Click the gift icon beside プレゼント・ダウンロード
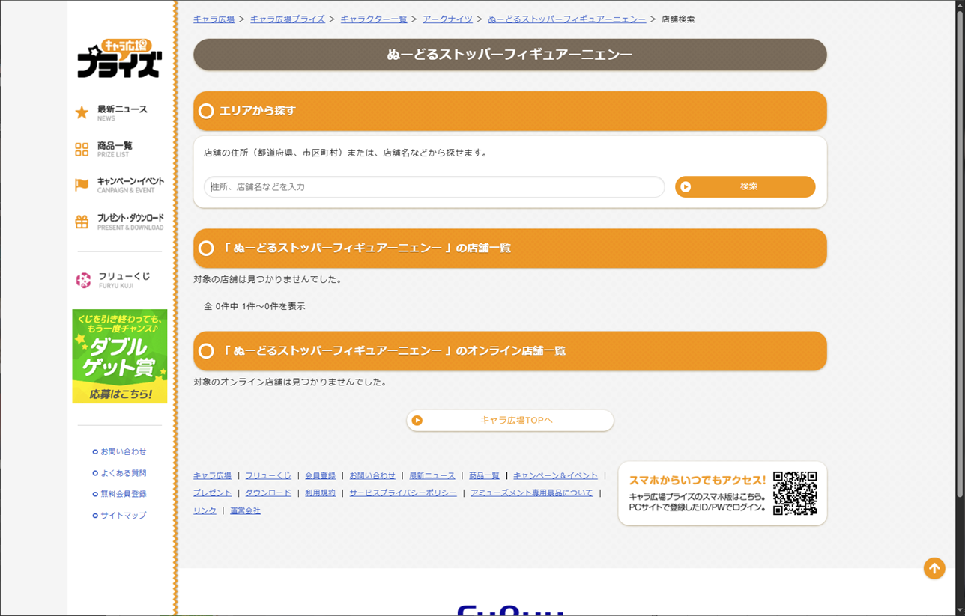 coord(82,222)
